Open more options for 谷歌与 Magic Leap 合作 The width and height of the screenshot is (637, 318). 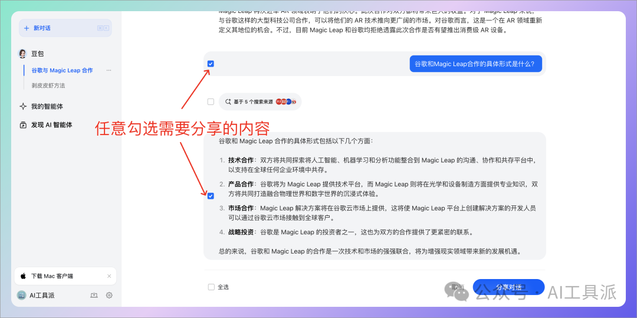(109, 70)
